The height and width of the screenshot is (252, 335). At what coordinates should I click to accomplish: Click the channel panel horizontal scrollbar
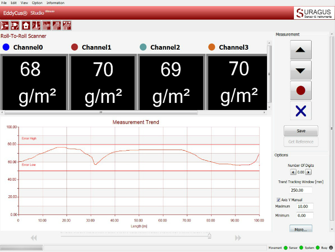tap(101, 113)
